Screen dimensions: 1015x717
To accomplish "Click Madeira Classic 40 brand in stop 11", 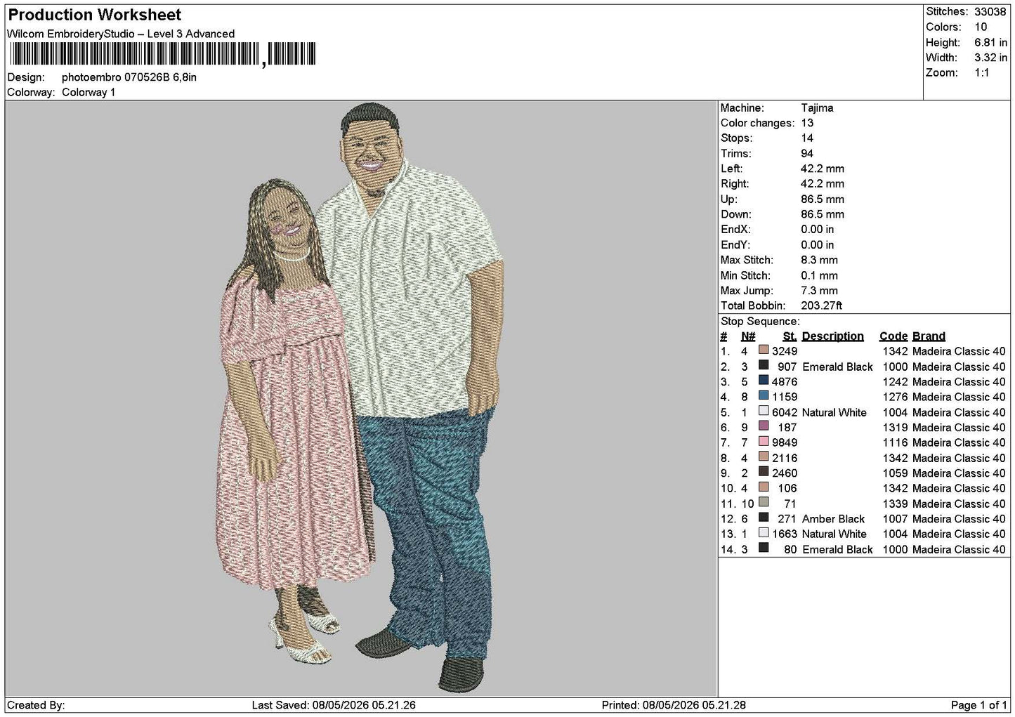I will tap(959, 504).
